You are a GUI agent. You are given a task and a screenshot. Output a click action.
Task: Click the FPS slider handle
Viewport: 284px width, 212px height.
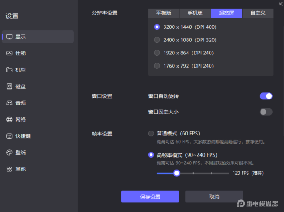177,173
